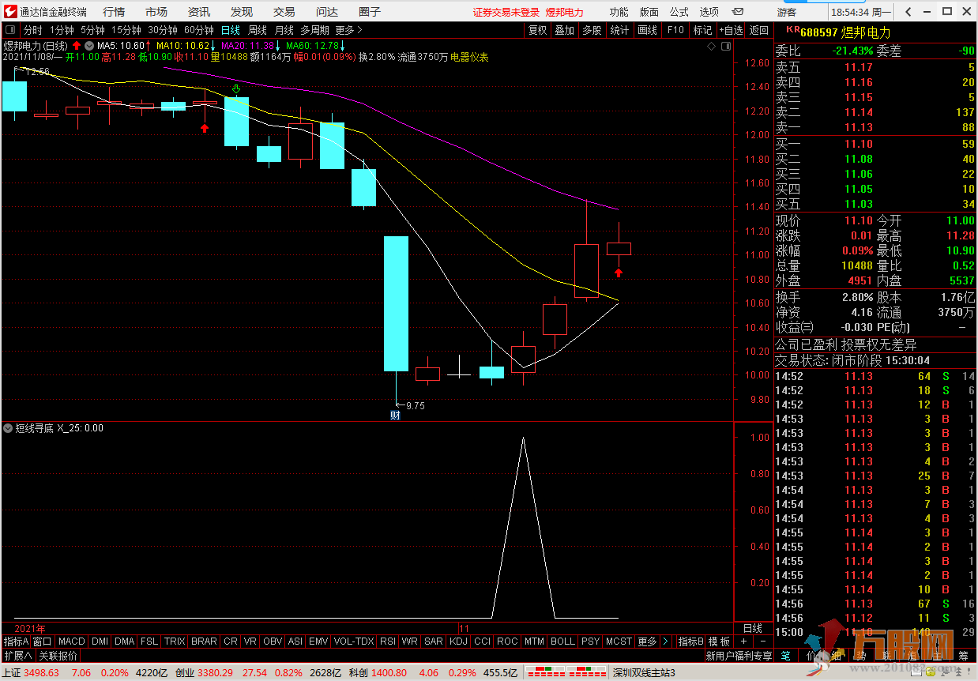Click the back arrow icon in title bar
Screen dimensions: 978x681
coord(908,12)
